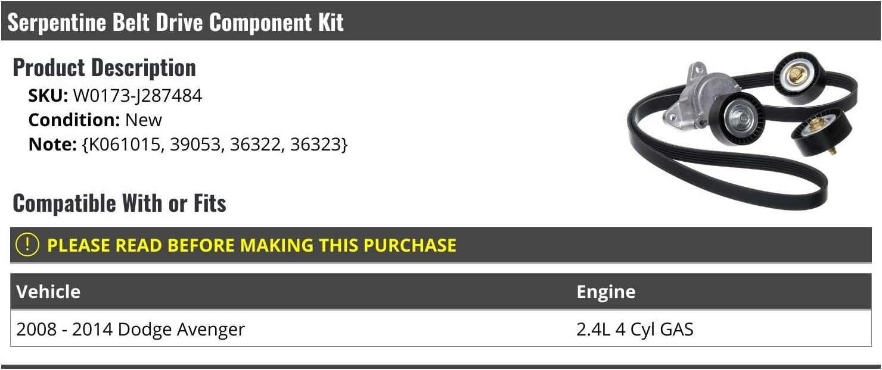Select the "2008 - 2014 Dodge Avenger" cell
This screenshot has width=882, height=370.
point(131,329)
